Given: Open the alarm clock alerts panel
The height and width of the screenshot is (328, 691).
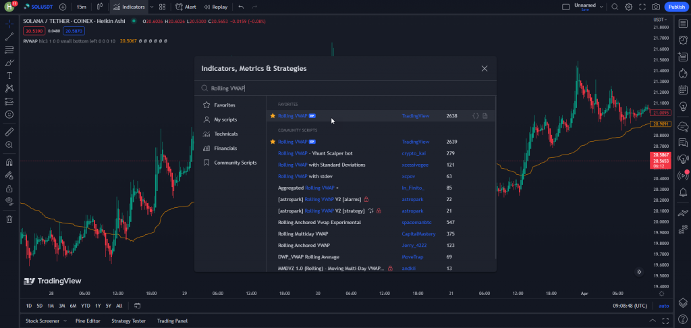Looking at the screenshot, I should (x=683, y=40).
